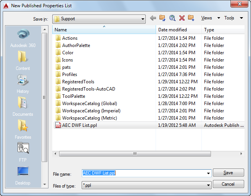Expand the File name dropdown arrow
This screenshot has height=196, width=251.
pyautogui.click(x=208, y=173)
